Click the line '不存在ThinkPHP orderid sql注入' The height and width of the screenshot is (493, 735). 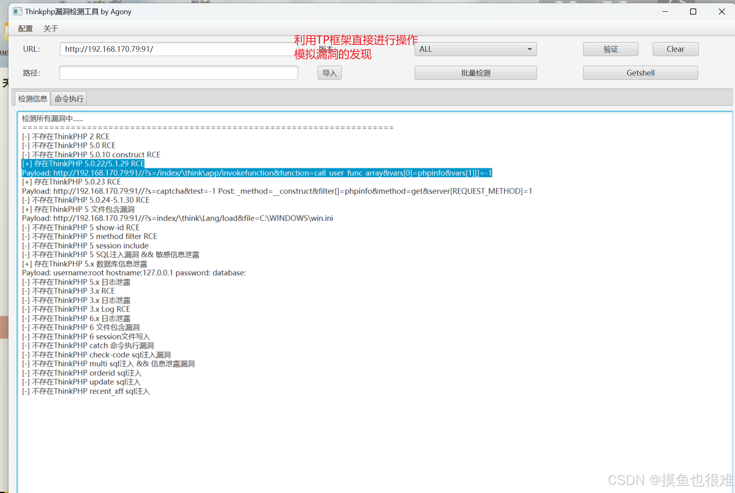[x=82, y=373]
